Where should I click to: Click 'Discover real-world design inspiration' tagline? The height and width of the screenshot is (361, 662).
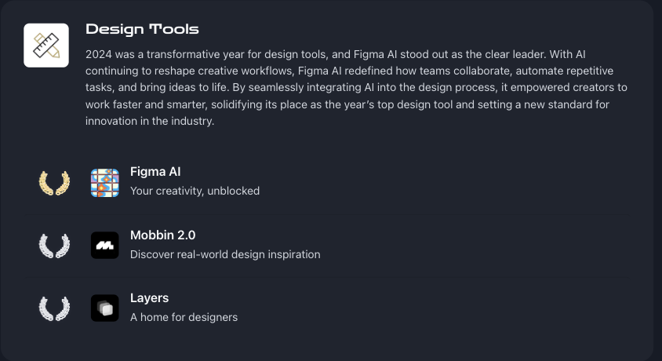[225, 254]
